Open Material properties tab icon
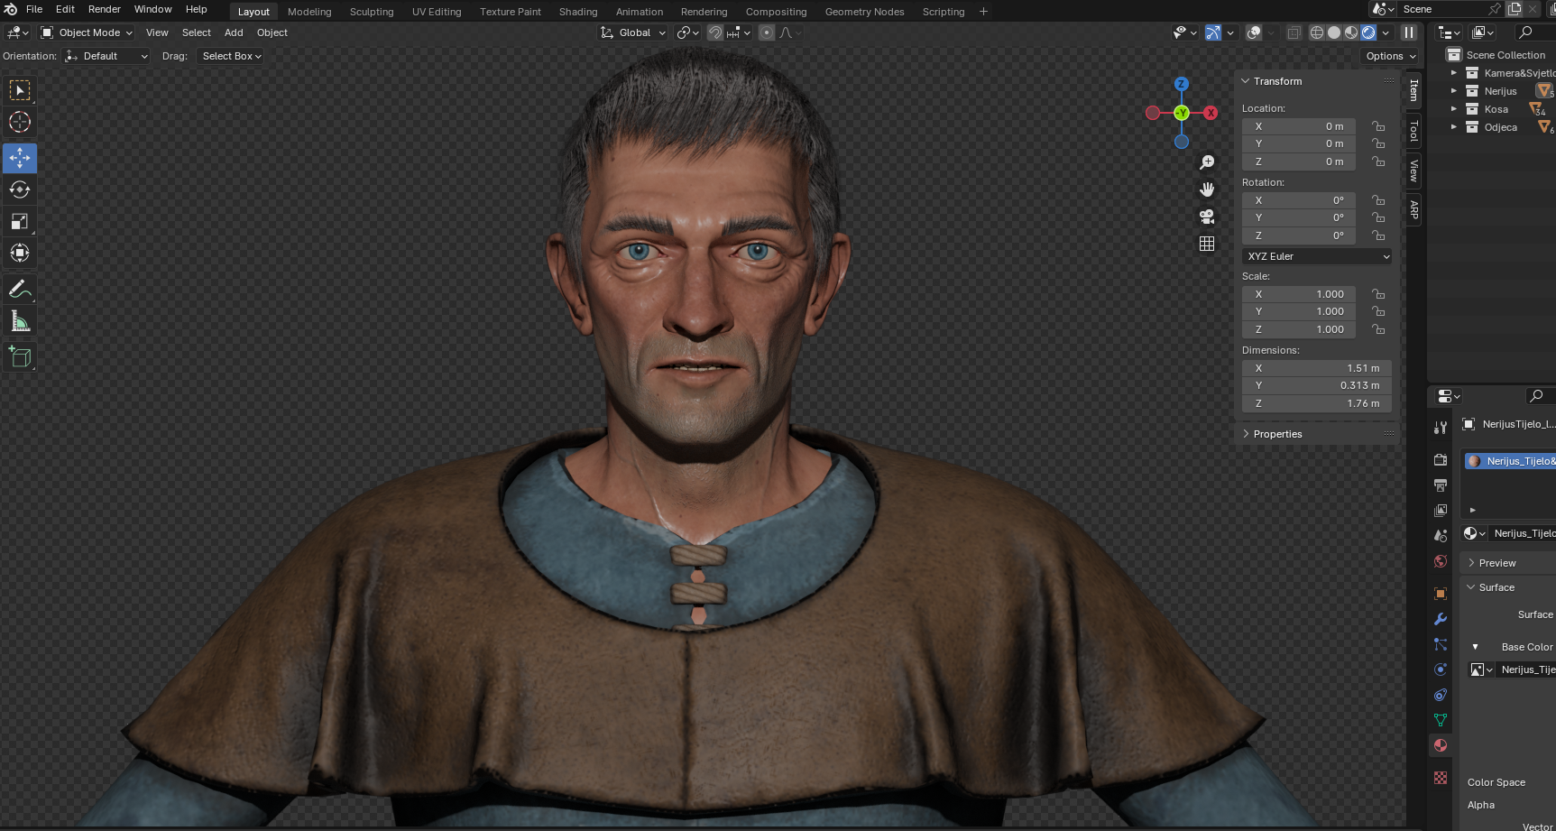 [1441, 745]
